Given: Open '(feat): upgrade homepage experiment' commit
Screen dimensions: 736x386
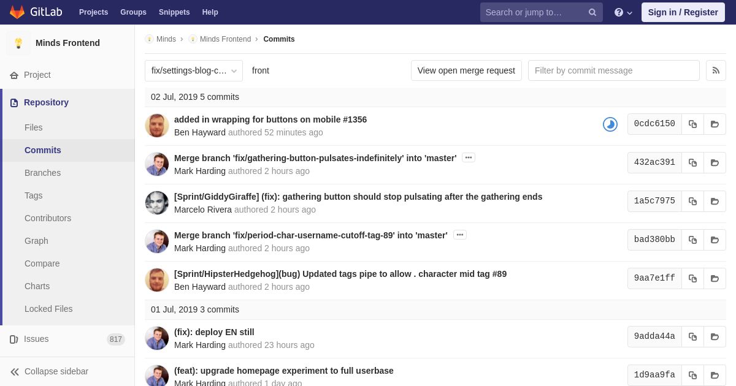Looking at the screenshot, I should (284, 371).
